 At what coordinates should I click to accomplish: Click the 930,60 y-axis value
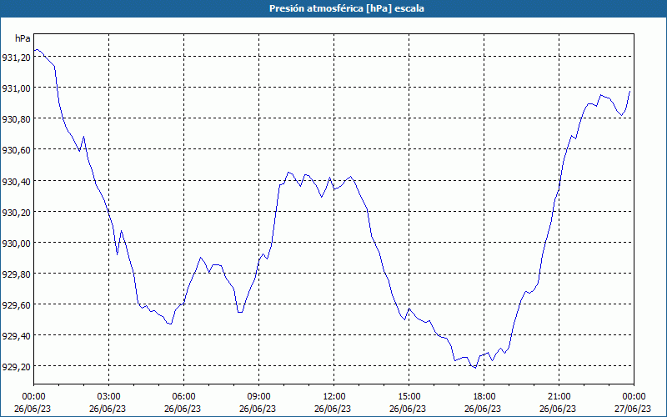pos(16,150)
